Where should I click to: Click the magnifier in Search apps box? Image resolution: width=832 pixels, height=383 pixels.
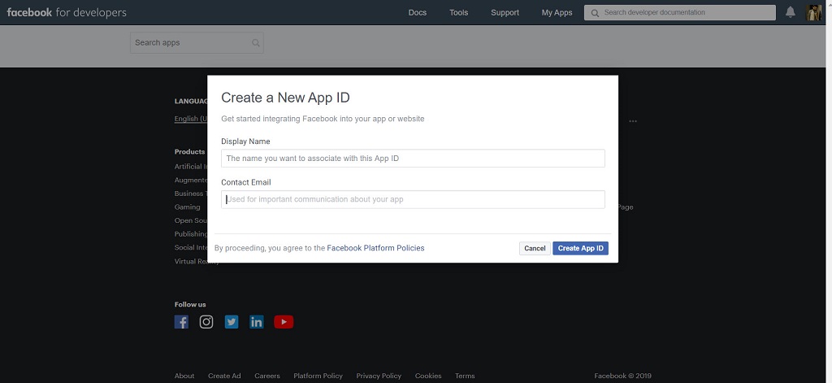pyautogui.click(x=256, y=43)
